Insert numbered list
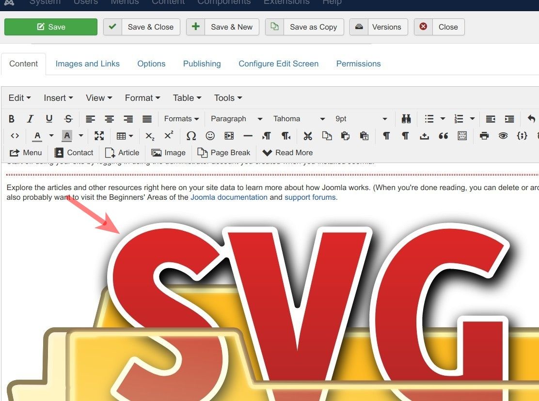This screenshot has height=401, width=539. point(459,119)
